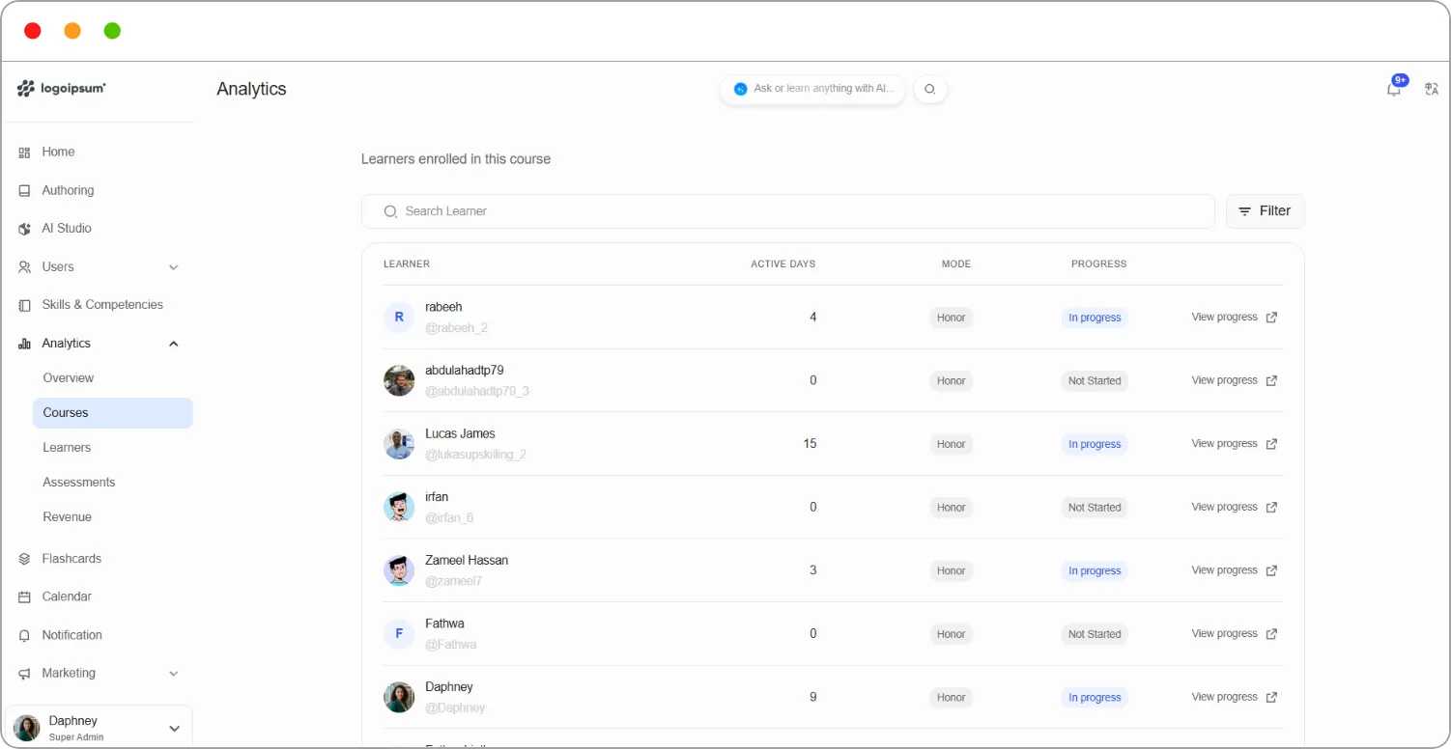View progress link for Fathwa

pyautogui.click(x=1224, y=634)
